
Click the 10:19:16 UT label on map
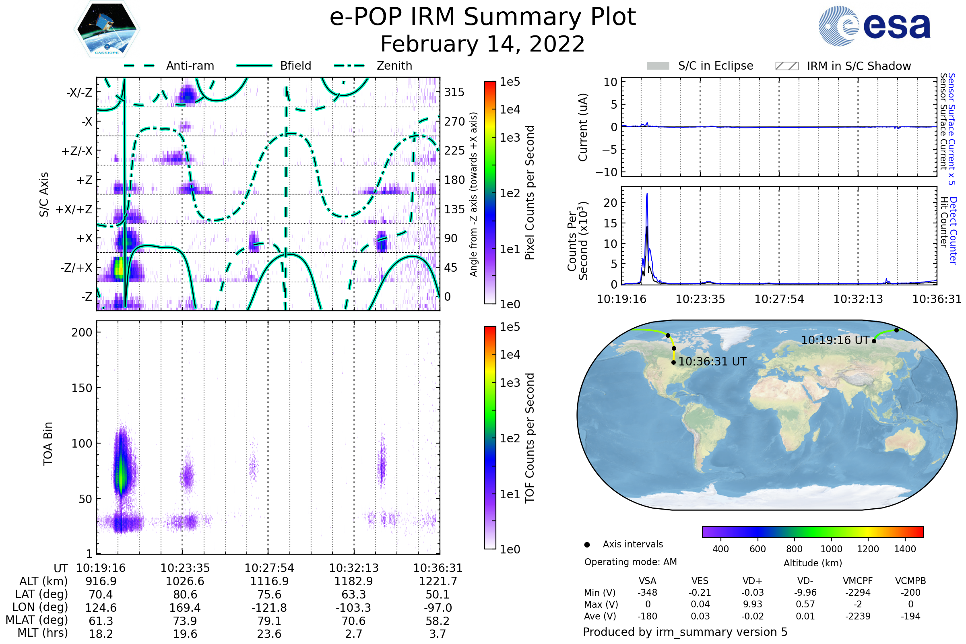tap(835, 340)
